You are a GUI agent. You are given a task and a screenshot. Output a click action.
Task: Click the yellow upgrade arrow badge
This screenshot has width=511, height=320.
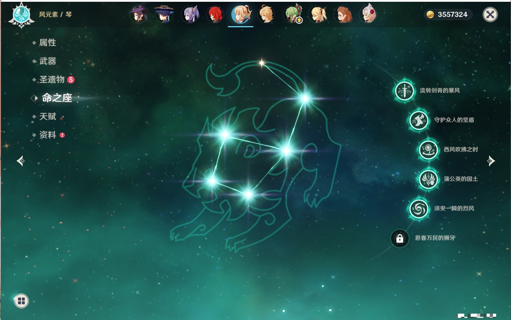click(299, 21)
